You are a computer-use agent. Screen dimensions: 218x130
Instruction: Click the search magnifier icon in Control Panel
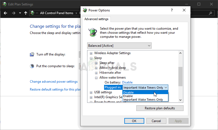210,13
